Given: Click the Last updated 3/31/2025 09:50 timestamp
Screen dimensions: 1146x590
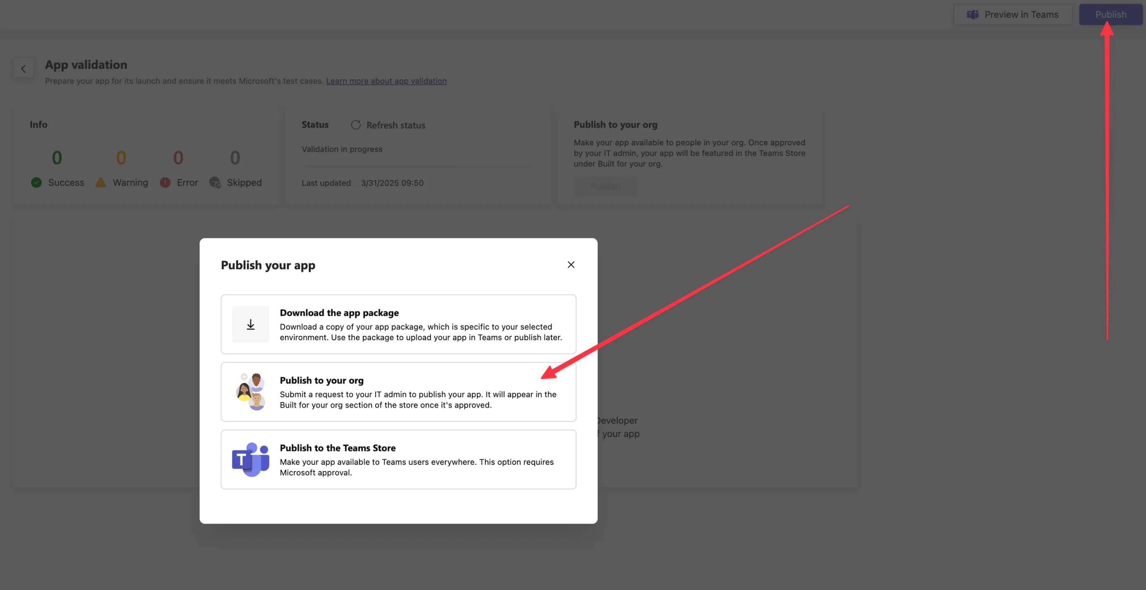Looking at the screenshot, I should pos(362,183).
